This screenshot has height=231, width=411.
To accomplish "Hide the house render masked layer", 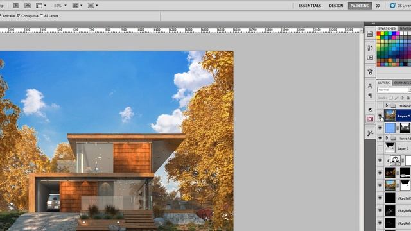I will point(380,185).
